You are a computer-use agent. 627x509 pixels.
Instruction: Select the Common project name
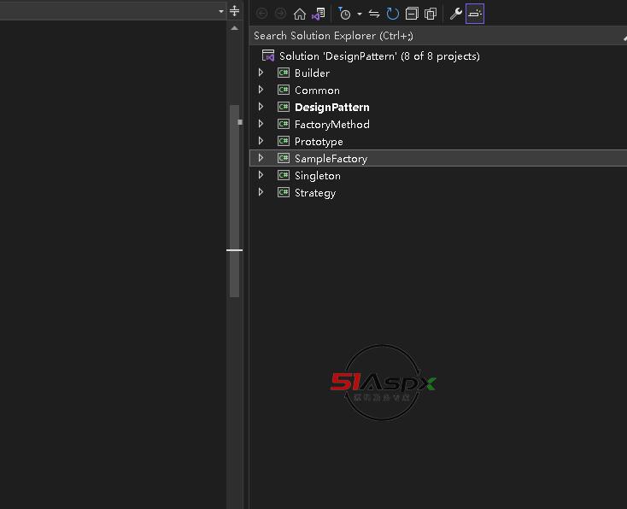coord(317,91)
